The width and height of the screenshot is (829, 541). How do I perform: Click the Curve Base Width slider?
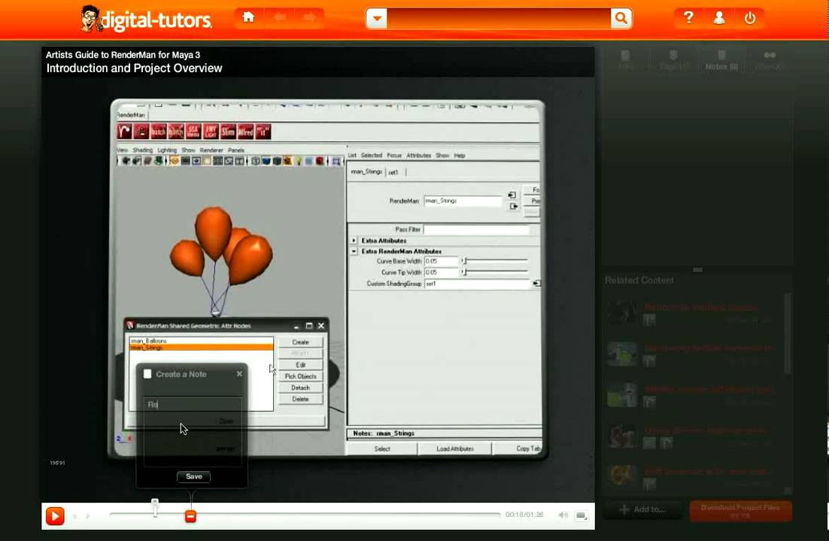tap(495, 261)
